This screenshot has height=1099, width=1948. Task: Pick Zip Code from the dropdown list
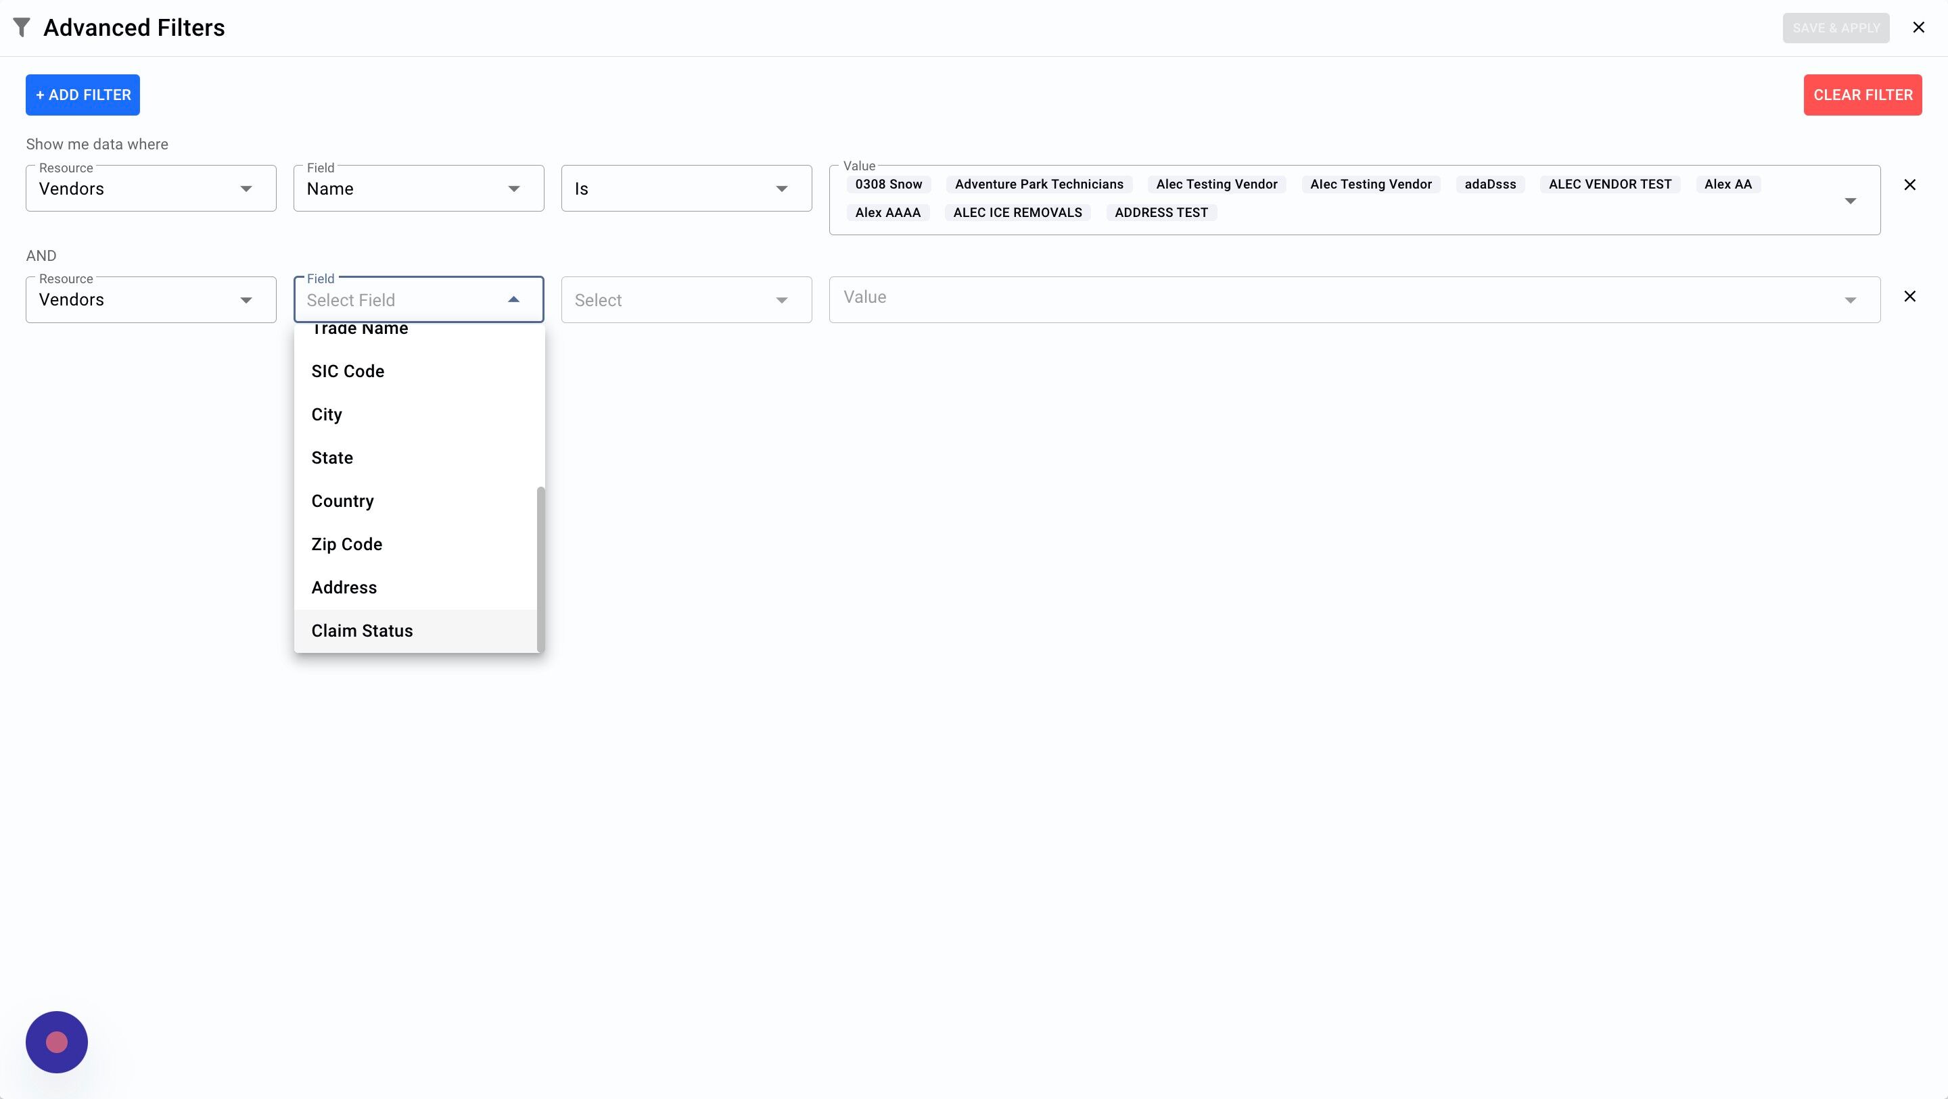coord(347,544)
